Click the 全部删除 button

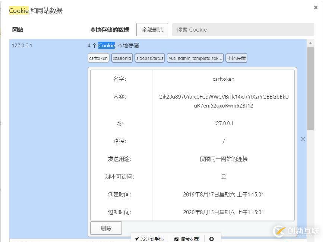coord(152,30)
